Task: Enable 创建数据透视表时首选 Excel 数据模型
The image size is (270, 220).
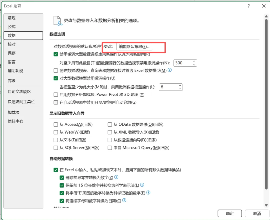Action: 55,70
